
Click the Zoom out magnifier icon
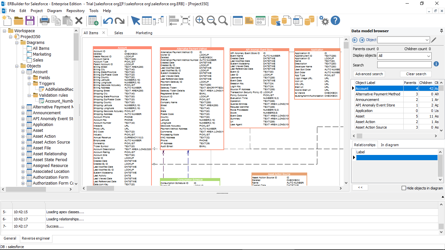pos(211,21)
